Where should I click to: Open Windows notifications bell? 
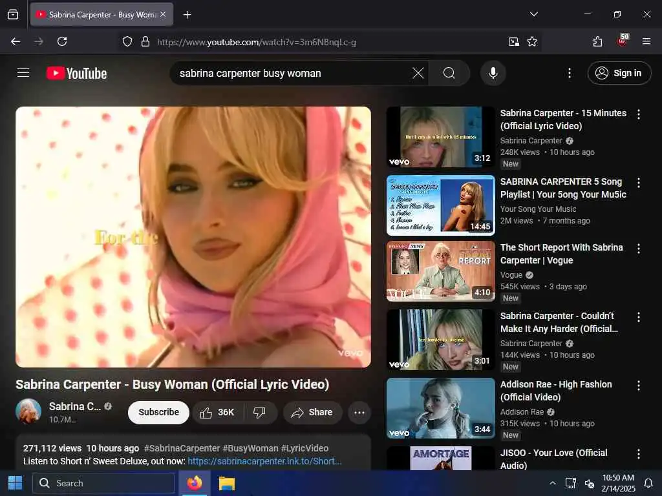[648, 483]
